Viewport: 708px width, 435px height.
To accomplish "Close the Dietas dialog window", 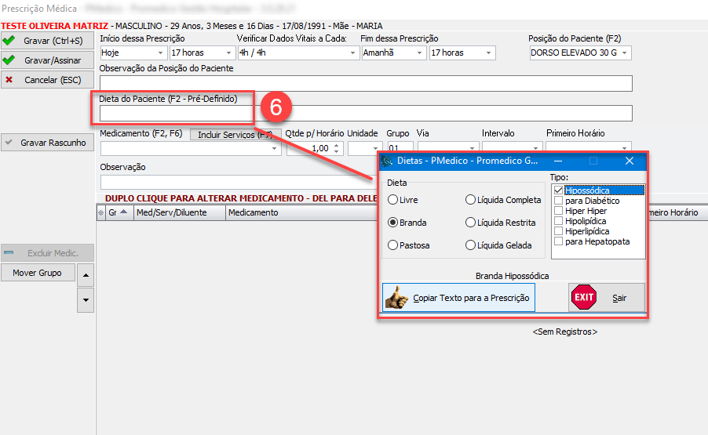I will (x=629, y=161).
